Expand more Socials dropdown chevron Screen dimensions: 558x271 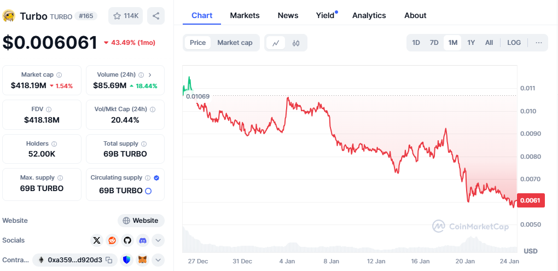click(x=158, y=240)
